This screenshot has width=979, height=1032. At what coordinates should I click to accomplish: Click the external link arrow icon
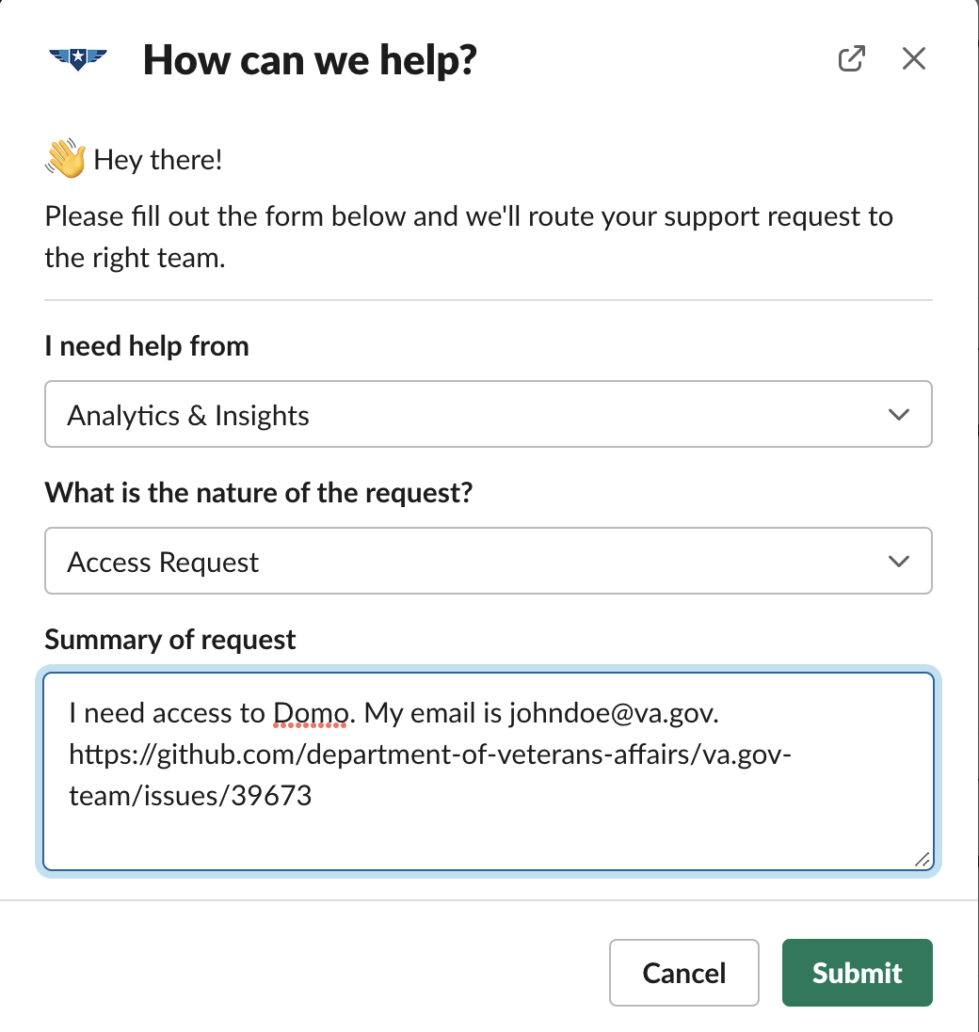[x=851, y=57]
